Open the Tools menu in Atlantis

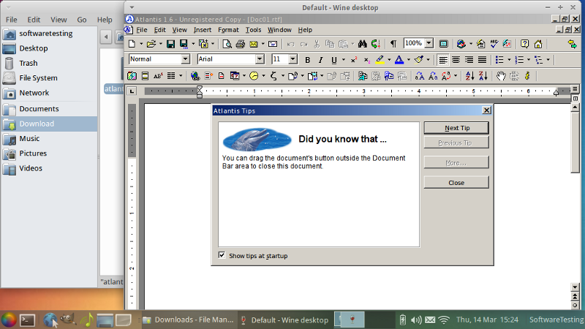(253, 30)
